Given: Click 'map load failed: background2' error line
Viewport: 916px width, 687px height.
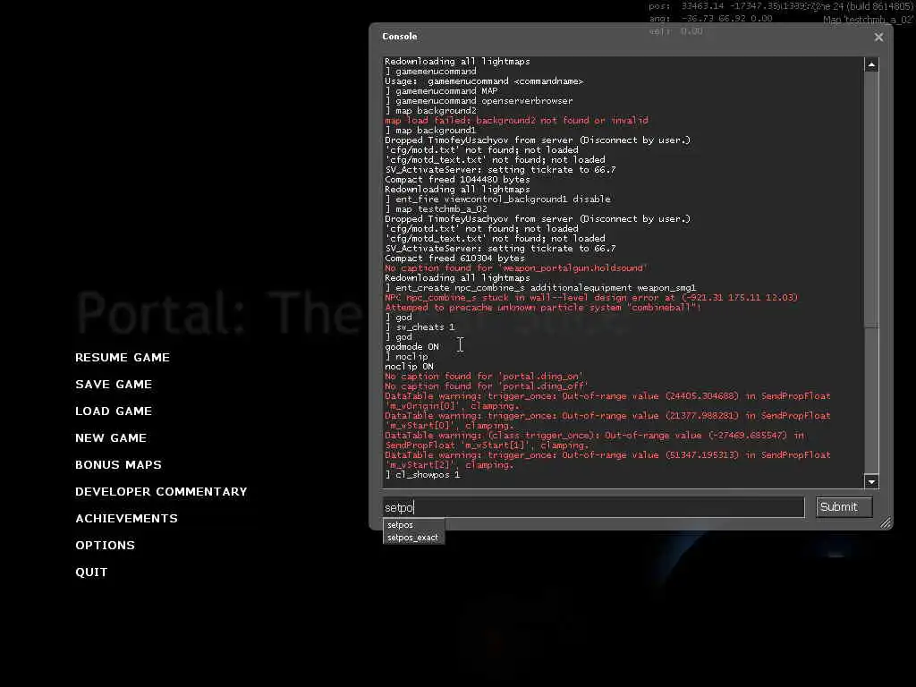Looking at the screenshot, I should [516, 121].
